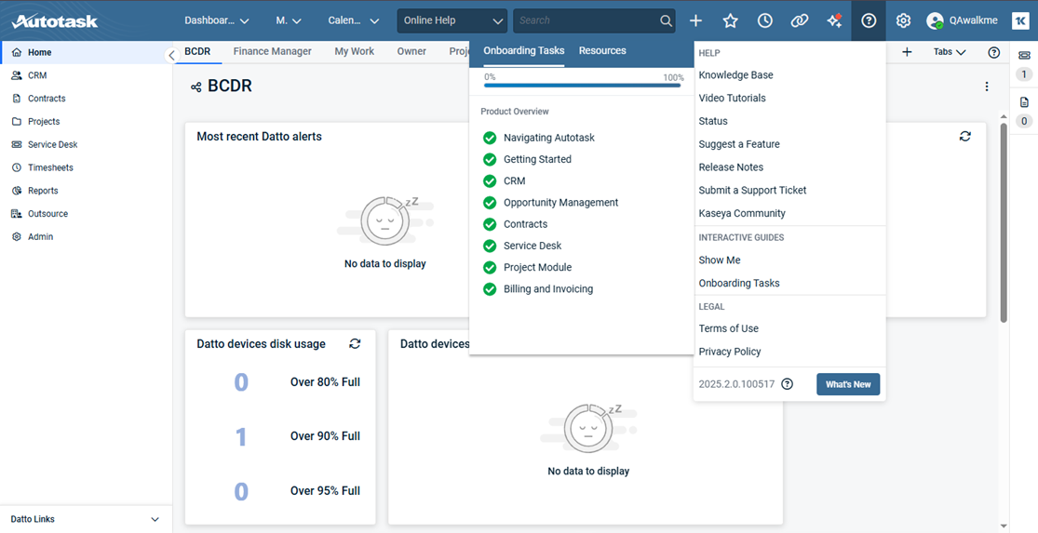
Task: Select the Owner tab
Action: [411, 51]
